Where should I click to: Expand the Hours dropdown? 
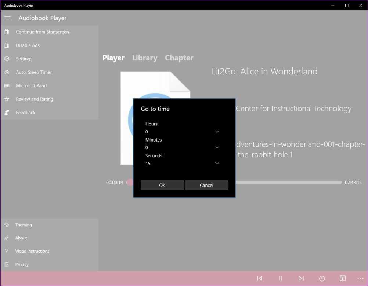coord(182,132)
